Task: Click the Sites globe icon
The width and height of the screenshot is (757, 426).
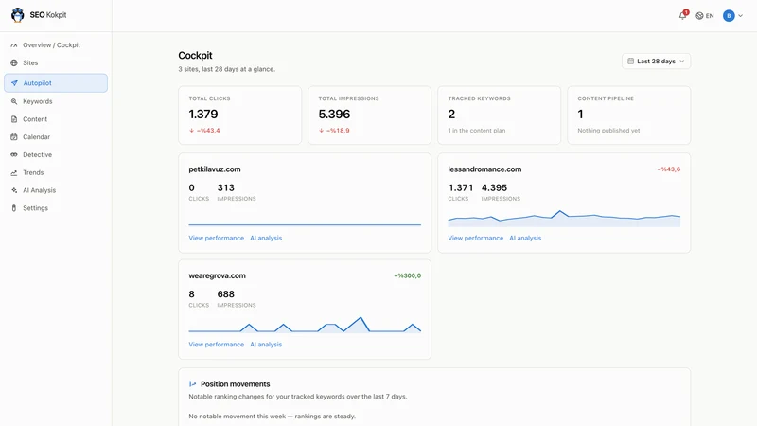Action: (14, 62)
